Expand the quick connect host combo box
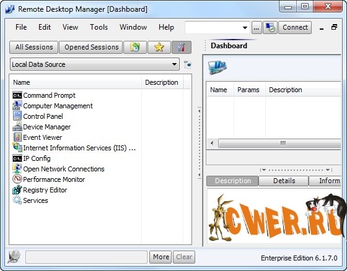This screenshot has height=271, width=347. pos(245,28)
